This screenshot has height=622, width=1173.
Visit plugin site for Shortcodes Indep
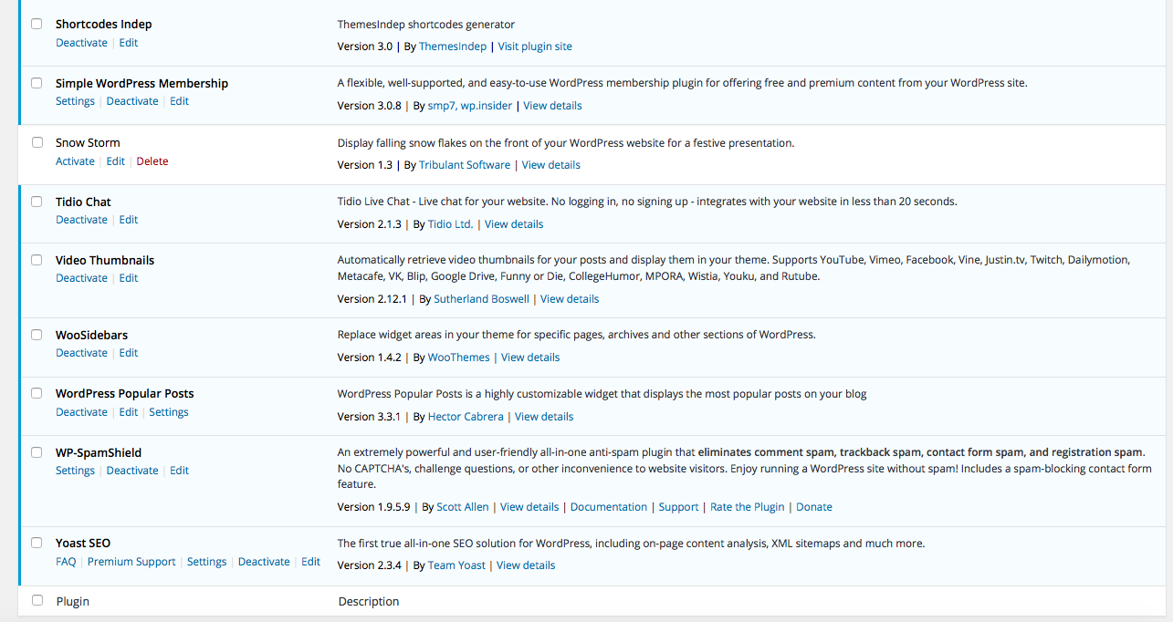pos(535,47)
